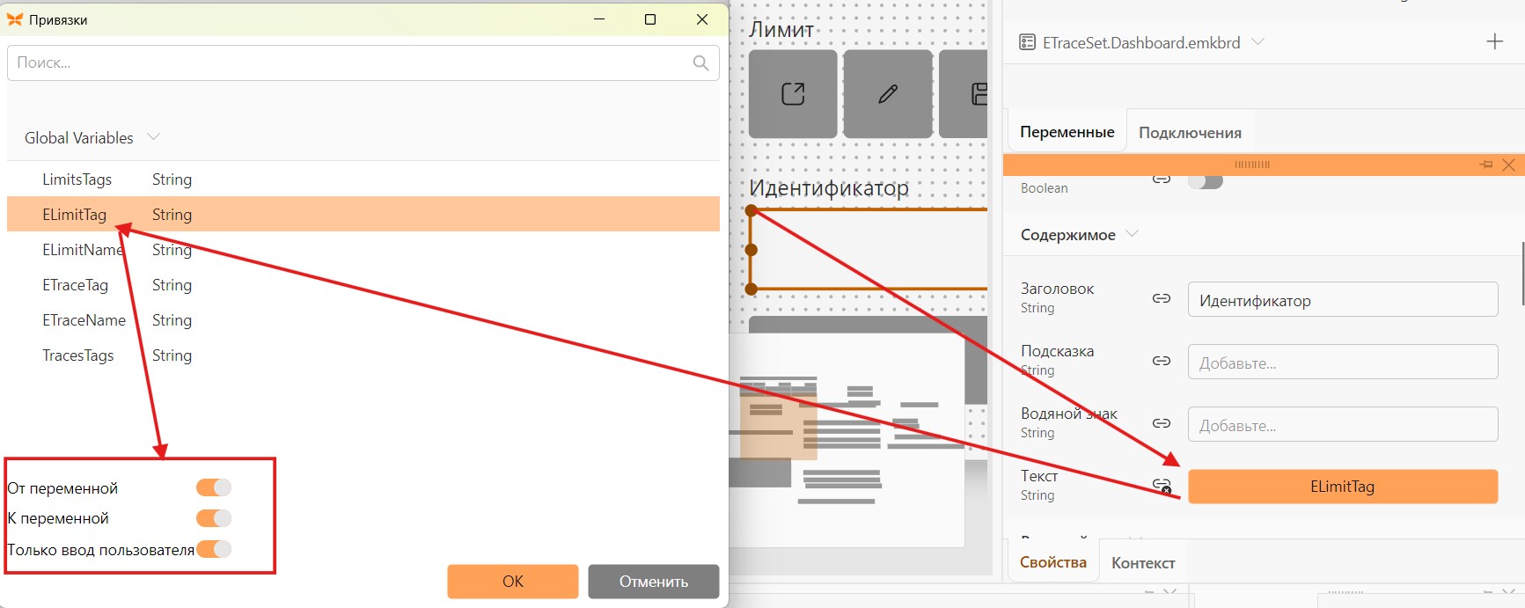Disable Только ввод пользователя switch

[213, 549]
